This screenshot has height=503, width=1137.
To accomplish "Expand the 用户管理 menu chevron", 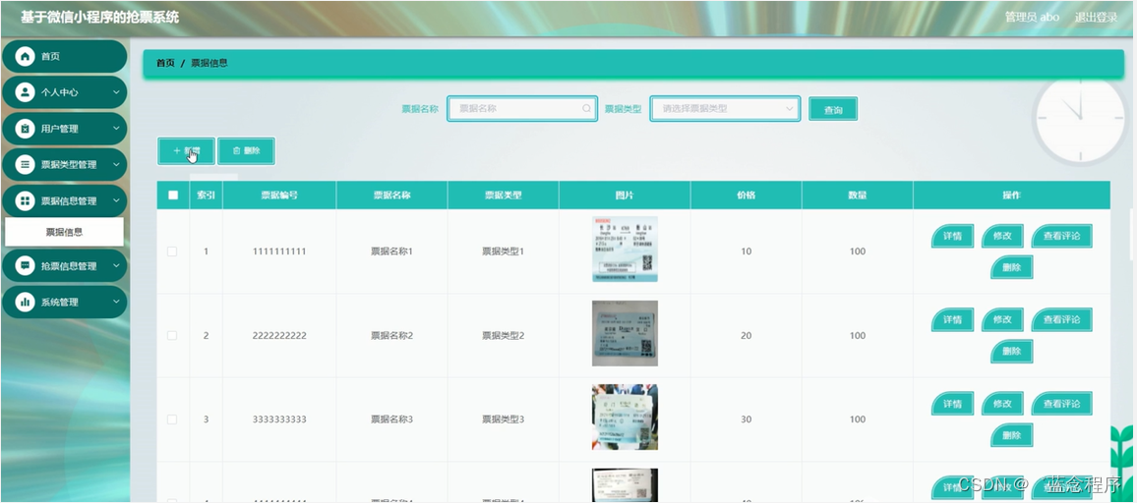I will coord(116,129).
